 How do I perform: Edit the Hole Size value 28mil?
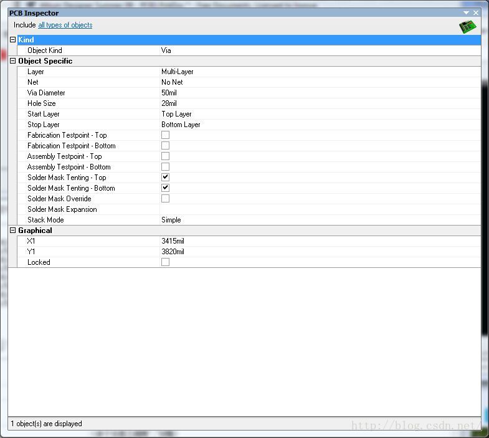pos(320,103)
